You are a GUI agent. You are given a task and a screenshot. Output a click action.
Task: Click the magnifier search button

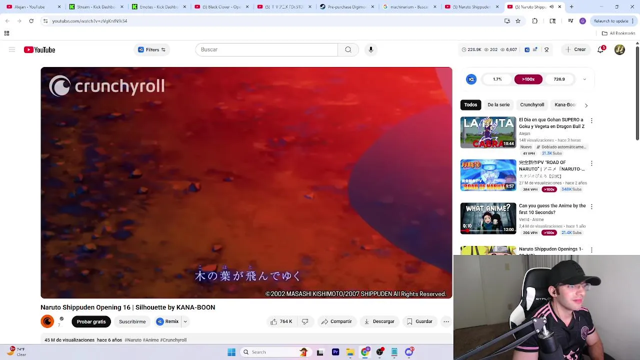click(x=348, y=49)
